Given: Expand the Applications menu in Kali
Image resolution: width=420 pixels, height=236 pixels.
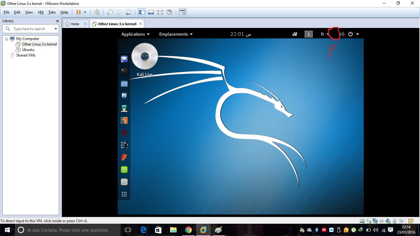Looking at the screenshot, I should coord(135,34).
